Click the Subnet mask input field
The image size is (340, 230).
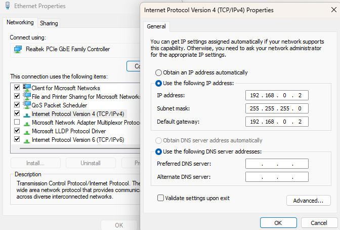tap(276, 108)
